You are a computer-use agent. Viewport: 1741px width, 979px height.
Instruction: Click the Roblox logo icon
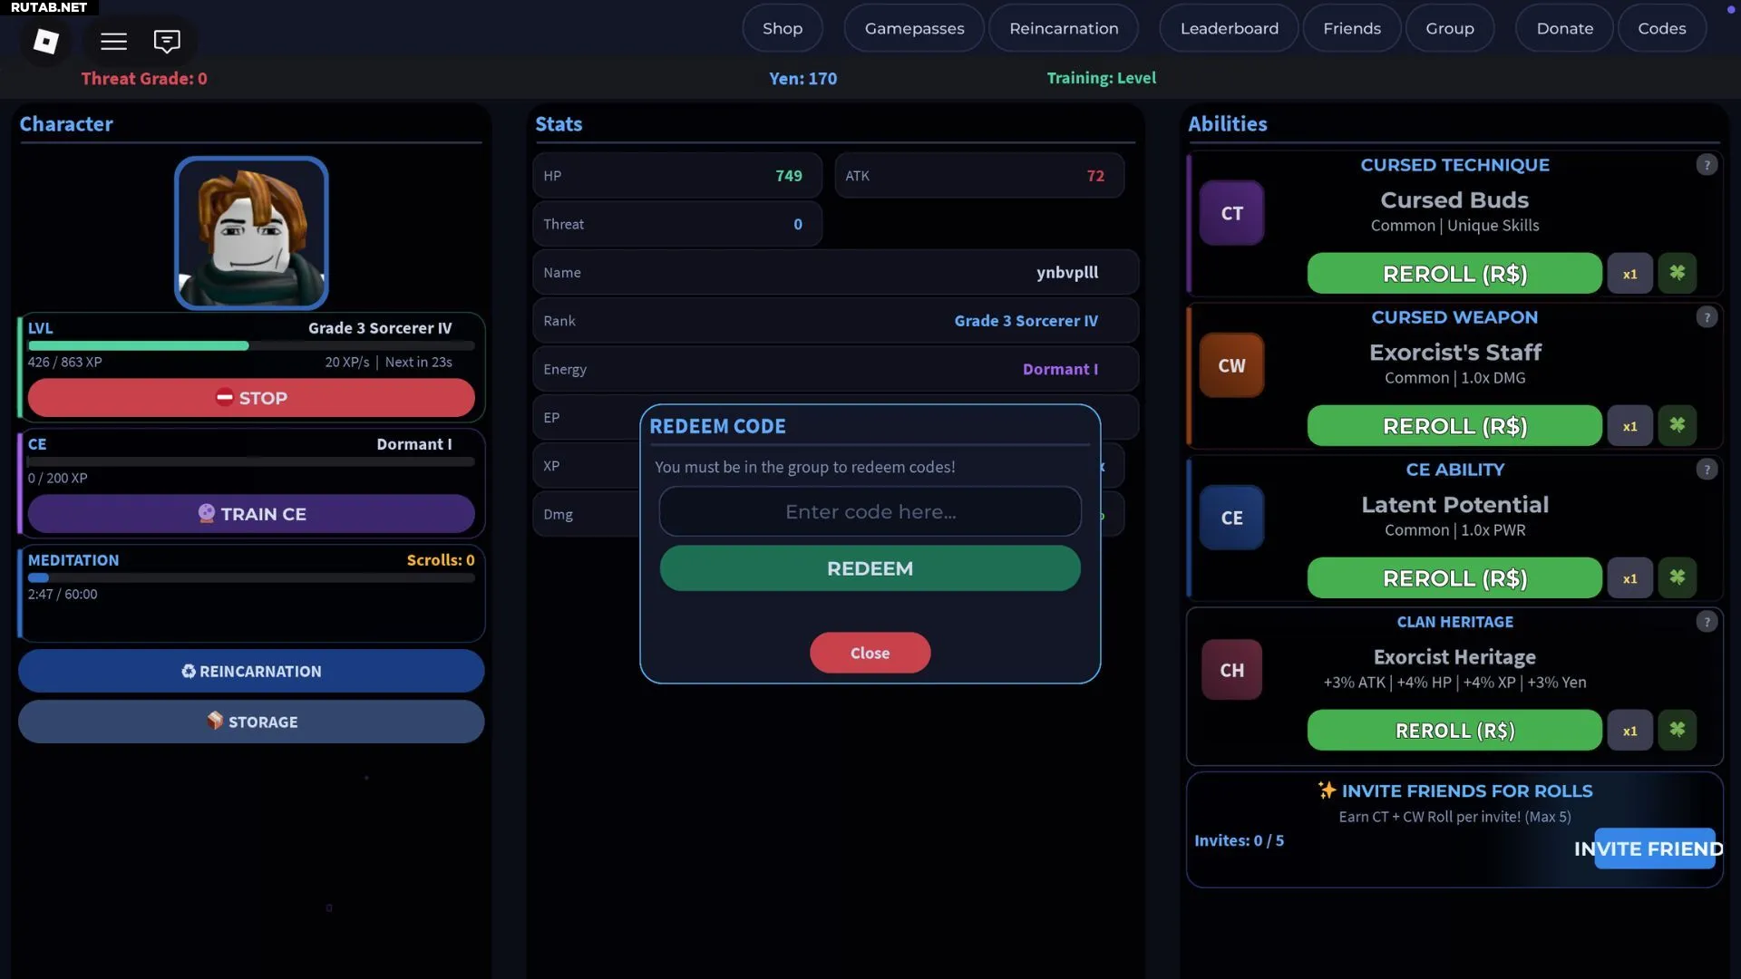(46, 41)
